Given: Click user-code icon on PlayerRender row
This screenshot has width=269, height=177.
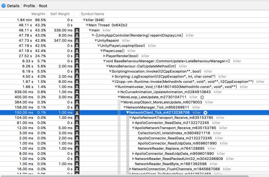Looking at the screenshot, I should (x=77, y=56).
